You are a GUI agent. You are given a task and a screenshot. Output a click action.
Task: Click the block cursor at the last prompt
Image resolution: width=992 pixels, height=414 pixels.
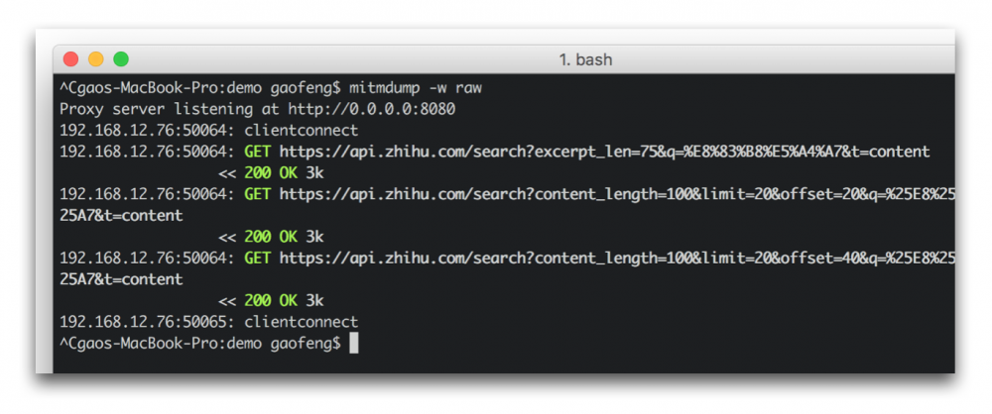354,344
